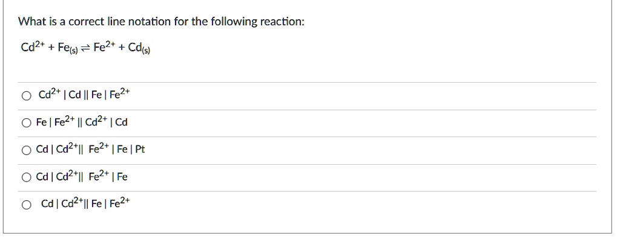Click fifth answer text Cd | Cd2+|| Fe | Fe2+
Image resolution: width=620 pixels, height=245 pixels.
click(84, 204)
